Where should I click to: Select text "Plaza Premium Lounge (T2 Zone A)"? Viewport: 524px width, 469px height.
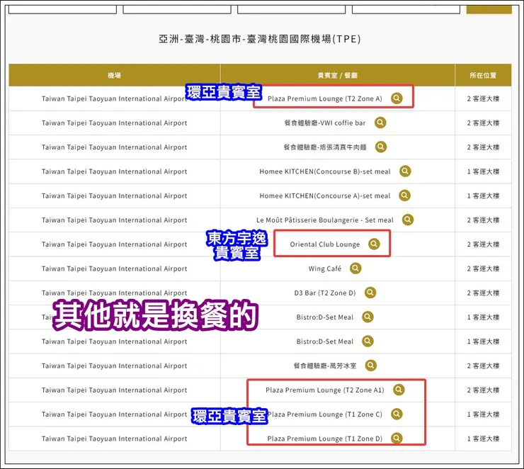(x=325, y=98)
